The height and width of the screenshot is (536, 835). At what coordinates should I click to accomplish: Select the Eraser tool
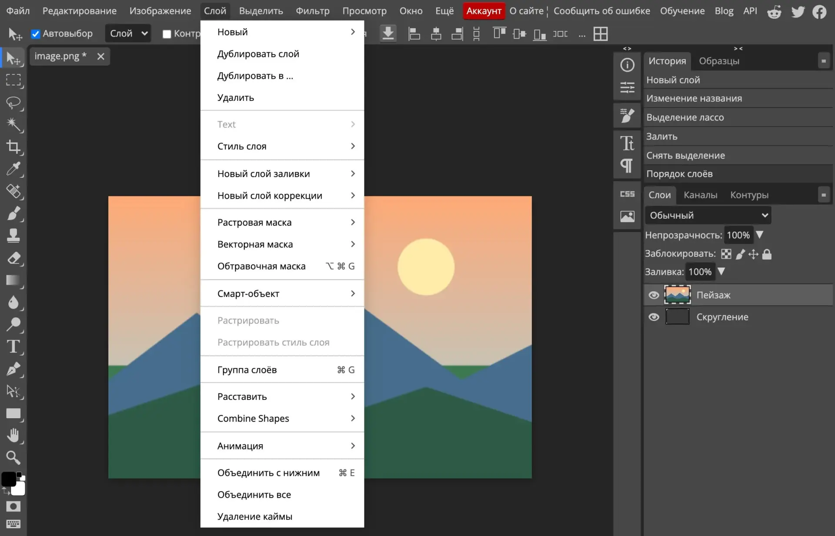coord(13,258)
